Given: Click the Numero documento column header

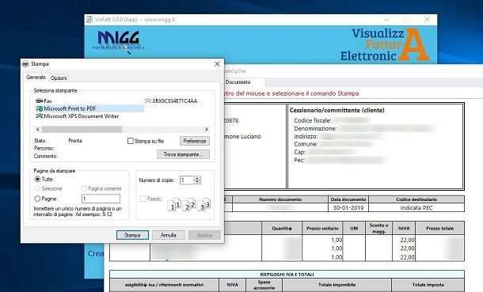Looking at the screenshot, I should (x=280, y=199).
